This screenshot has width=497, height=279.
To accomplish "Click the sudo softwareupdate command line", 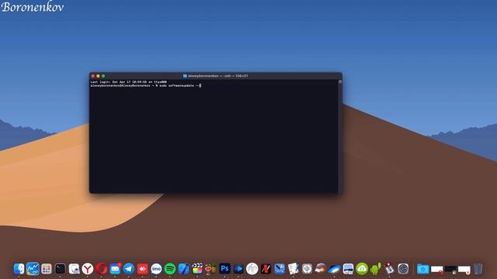I will 146,85.
